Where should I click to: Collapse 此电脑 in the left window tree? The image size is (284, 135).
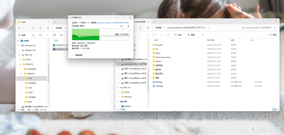click(18, 41)
